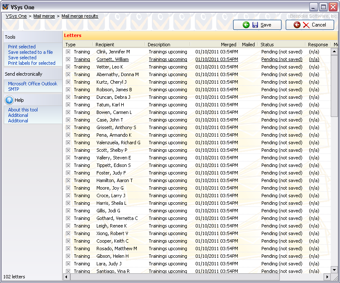Toggle checkbox for Vetter, Leo K

tap(68, 67)
